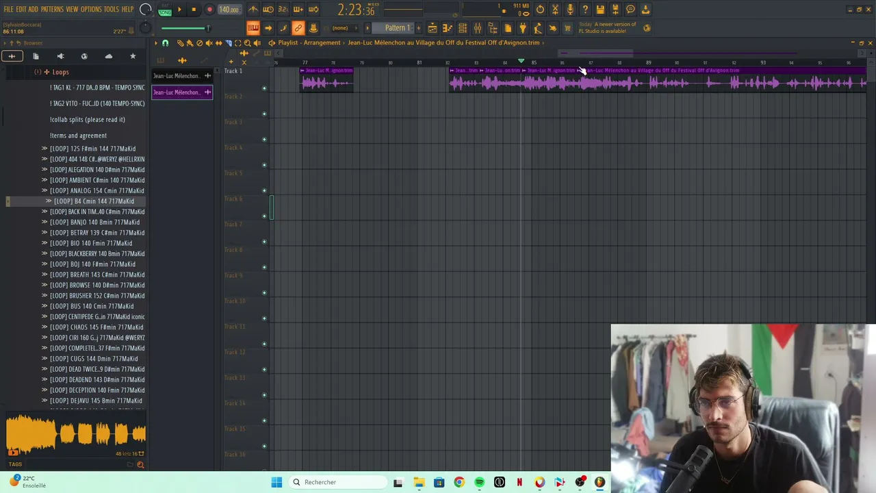The width and height of the screenshot is (876, 493).
Task: Select the browser files tab icon
Action: [36, 56]
